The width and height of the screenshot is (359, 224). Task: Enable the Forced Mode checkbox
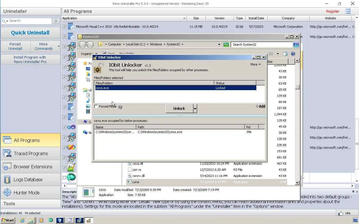click(96, 107)
